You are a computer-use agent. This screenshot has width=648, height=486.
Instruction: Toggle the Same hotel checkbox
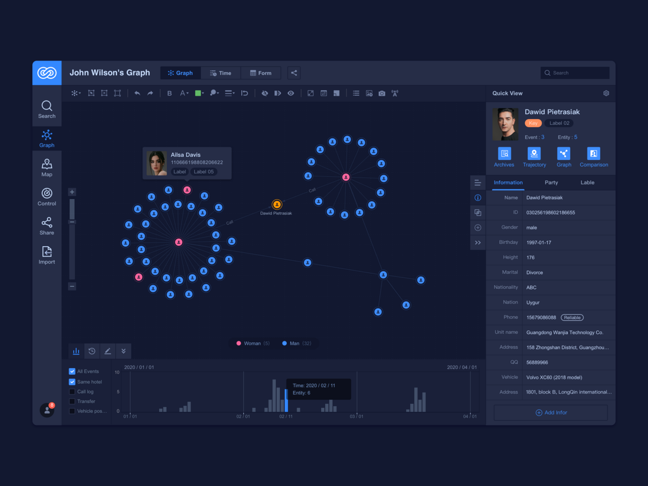(x=72, y=382)
